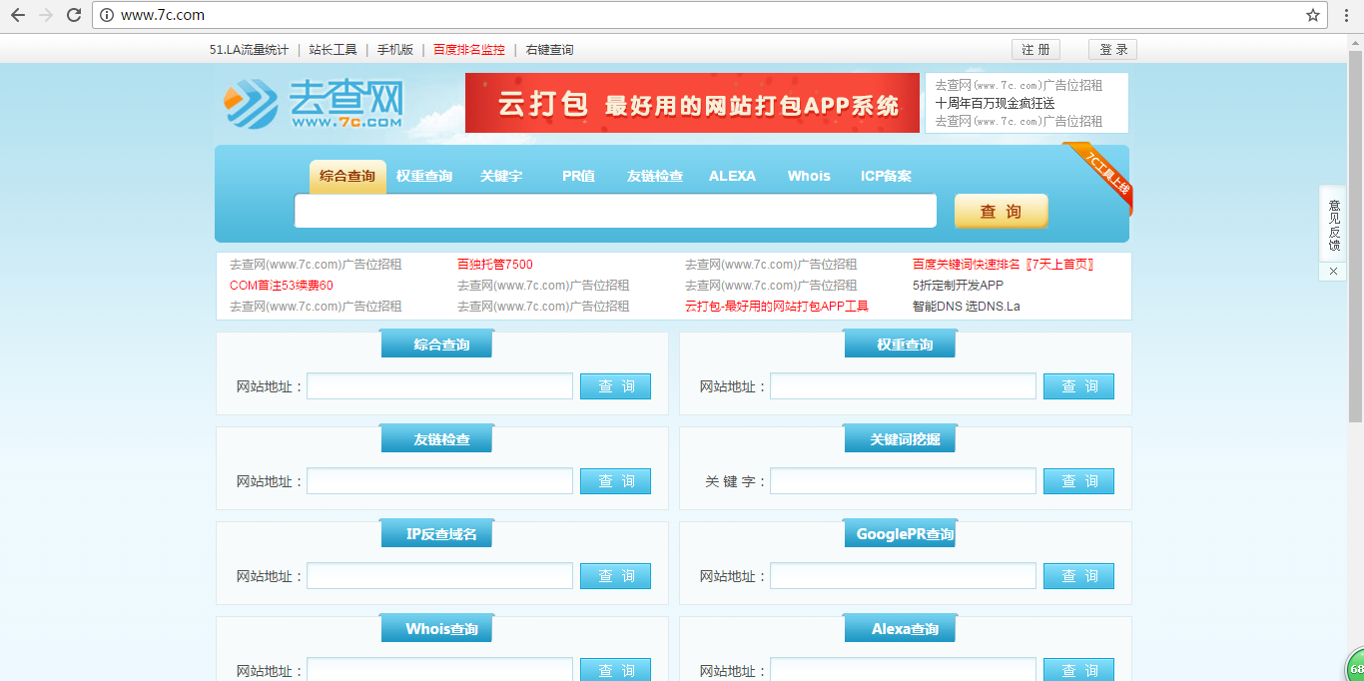Click the yellow 查询 search button
This screenshot has height=681, width=1364.
[x=1001, y=211]
